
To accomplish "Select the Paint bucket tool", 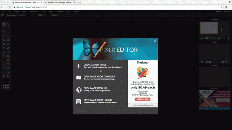I will tap(8, 40).
